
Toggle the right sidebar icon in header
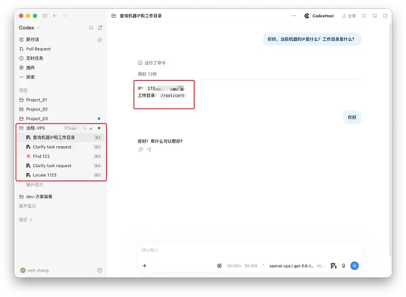click(x=385, y=16)
